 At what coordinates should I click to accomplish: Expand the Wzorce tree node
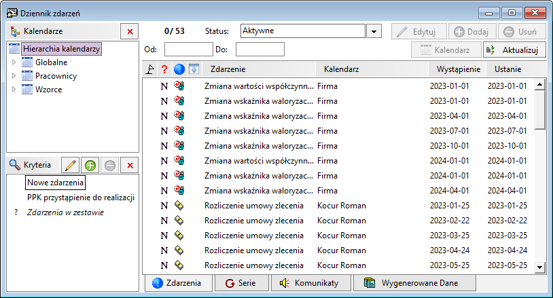coord(14,90)
